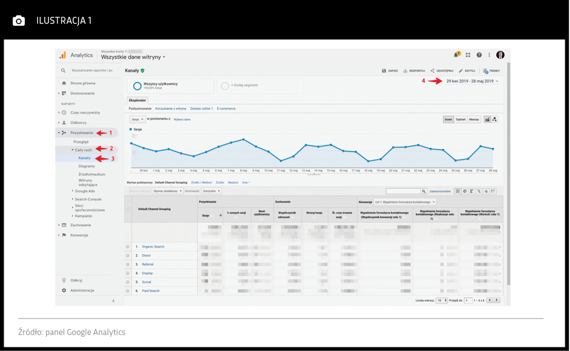Open the Direct channel link
This screenshot has height=351, width=570.
coord(146,256)
